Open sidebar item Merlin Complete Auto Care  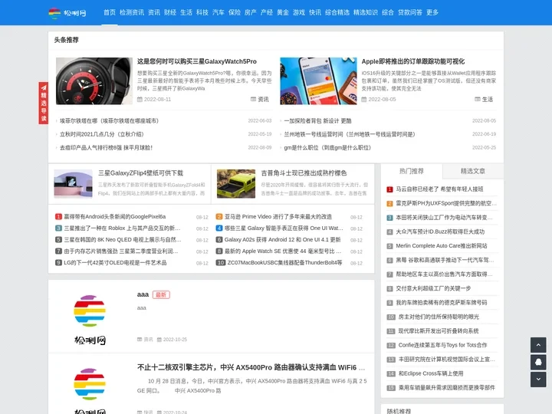pyautogui.click(x=442, y=246)
